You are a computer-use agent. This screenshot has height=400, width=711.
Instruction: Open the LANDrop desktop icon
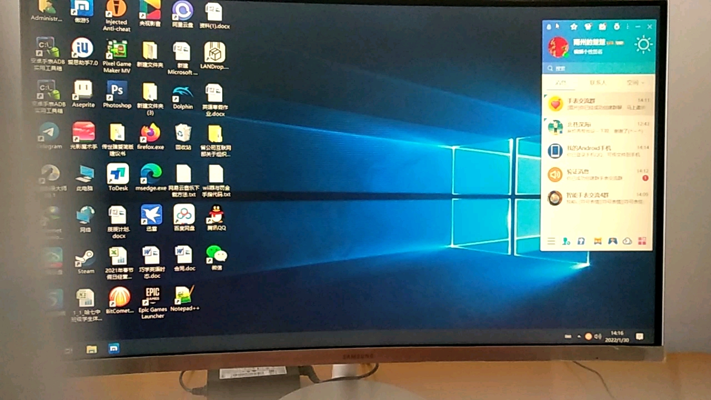[214, 55]
